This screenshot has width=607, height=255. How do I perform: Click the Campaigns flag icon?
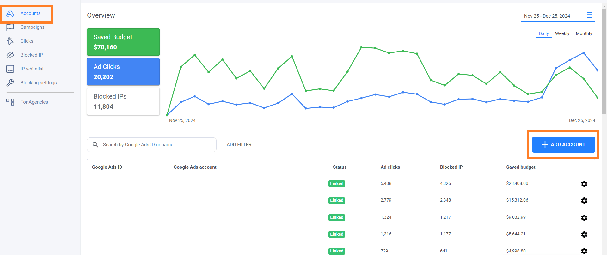10,27
